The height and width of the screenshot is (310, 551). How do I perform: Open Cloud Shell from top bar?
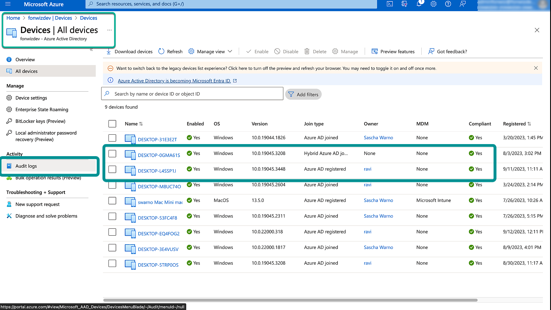pos(390,4)
